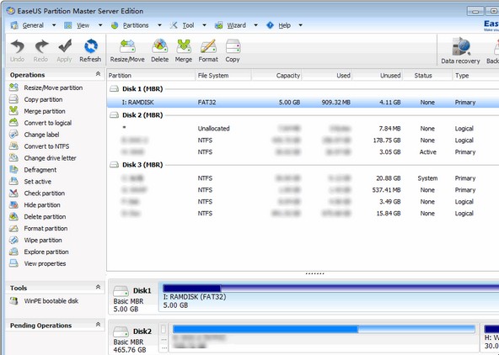This screenshot has width=499, height=355.
Task: Select the System NTFS partition row
Action: click(303, 178)
